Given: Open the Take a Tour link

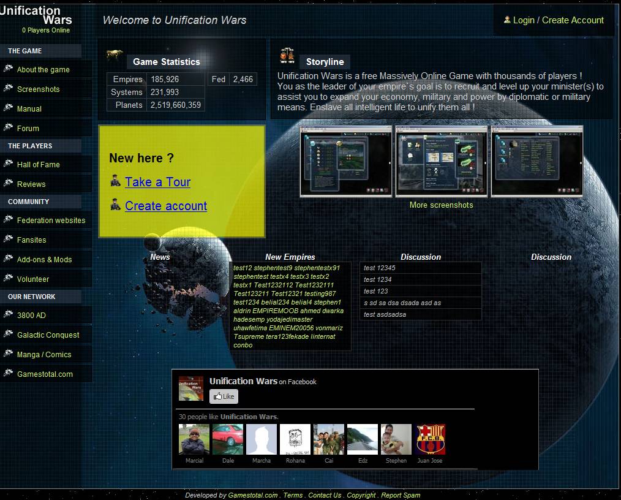Looking at the screenshot, I should pos(157,182).
